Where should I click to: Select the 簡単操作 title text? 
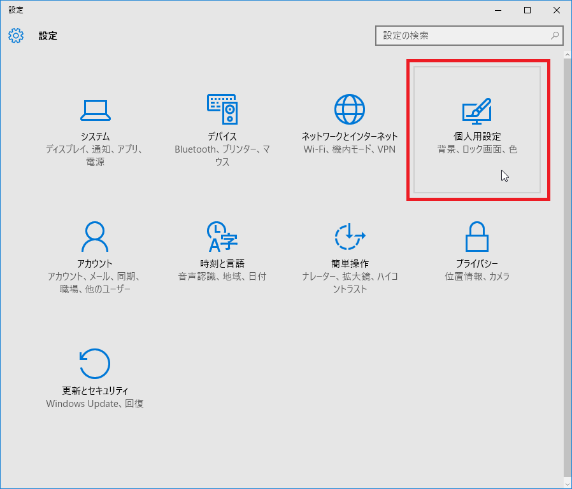click(350, 264)
